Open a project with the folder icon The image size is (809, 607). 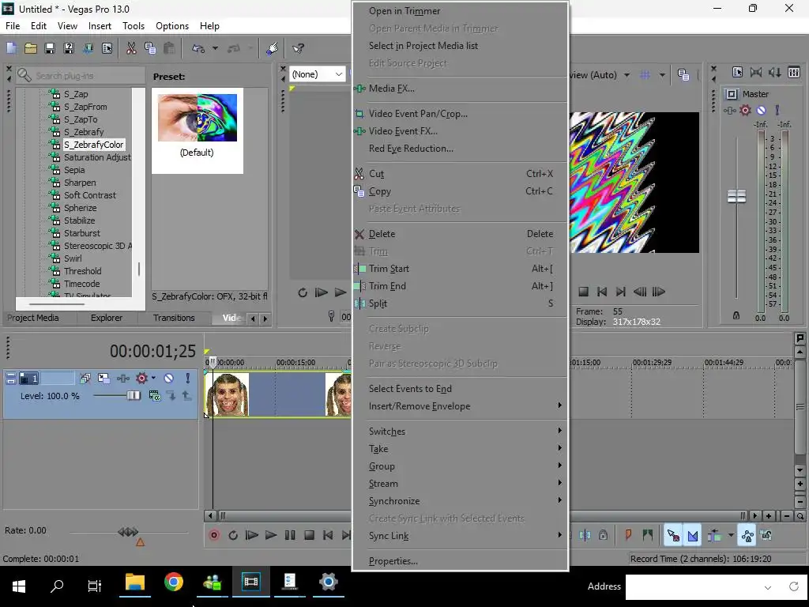pos(31,48)
